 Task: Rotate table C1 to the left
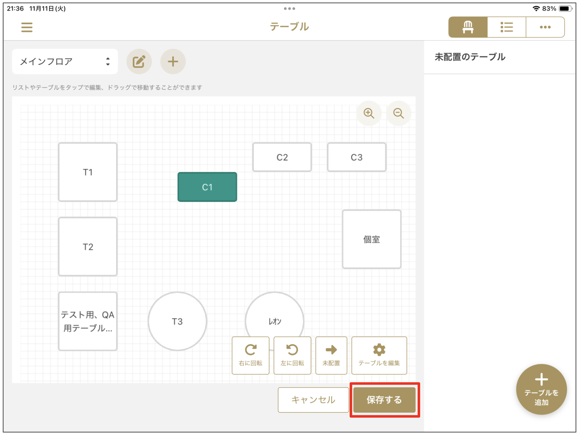click(292, 355)
